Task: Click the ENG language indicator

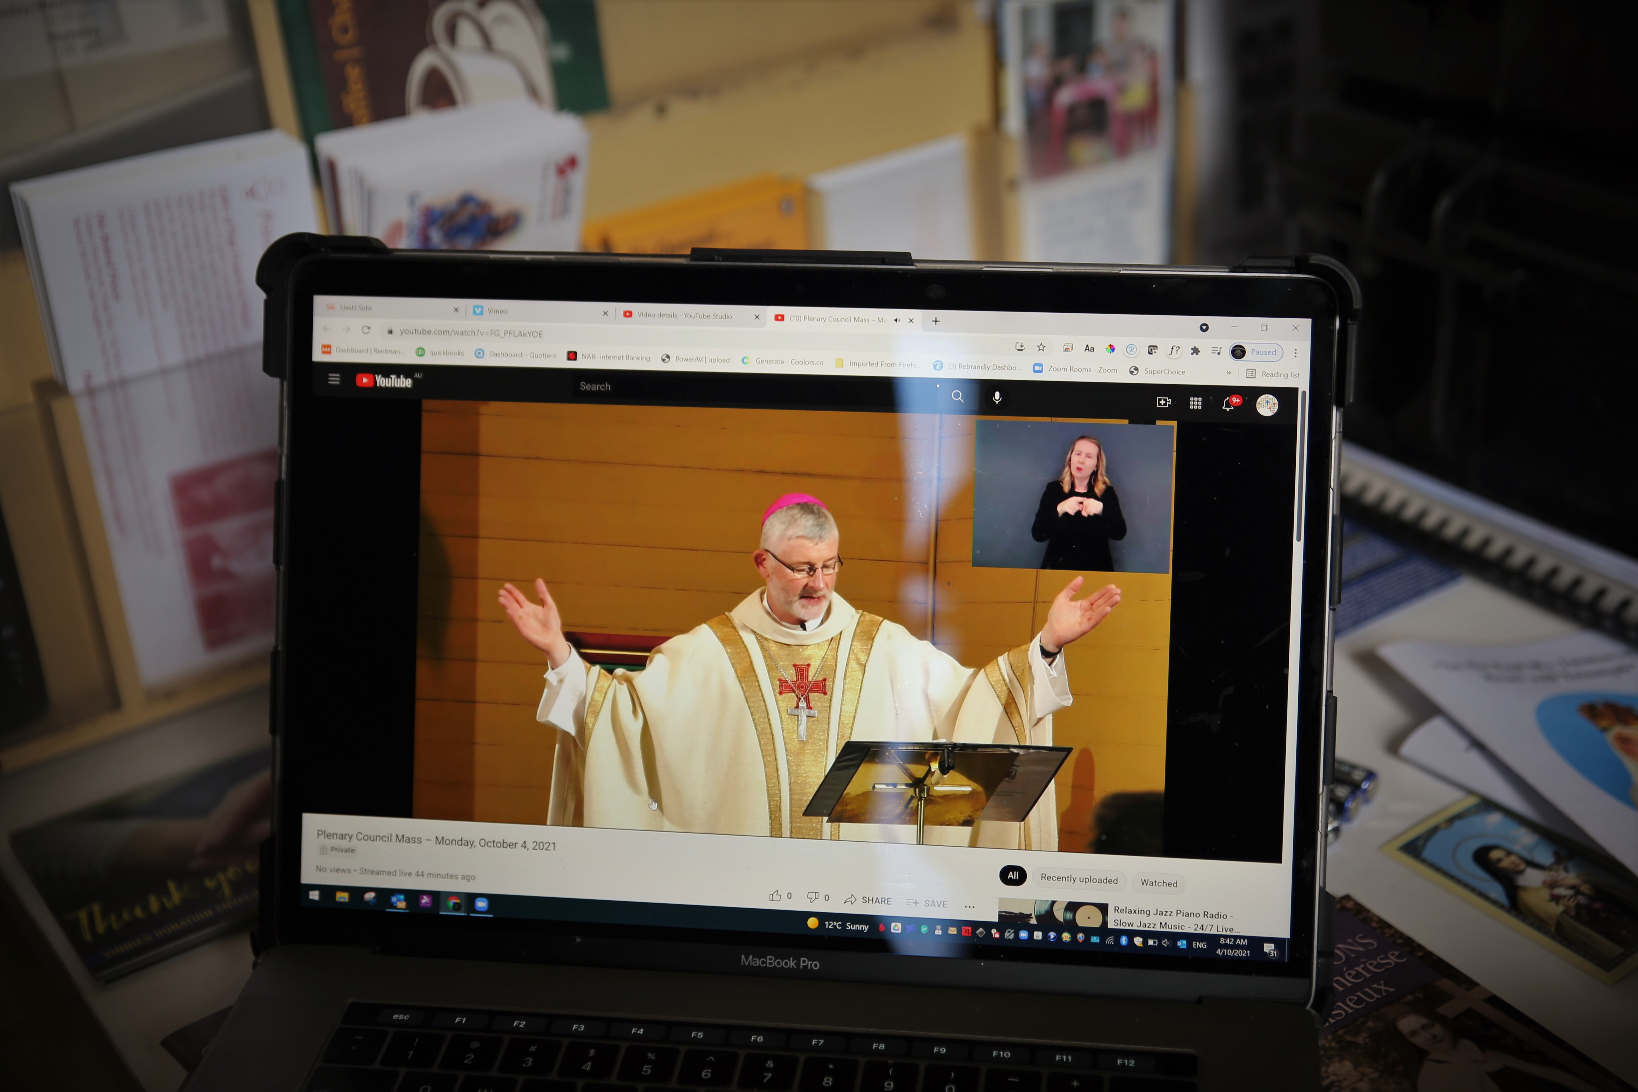Action: 1199,945
